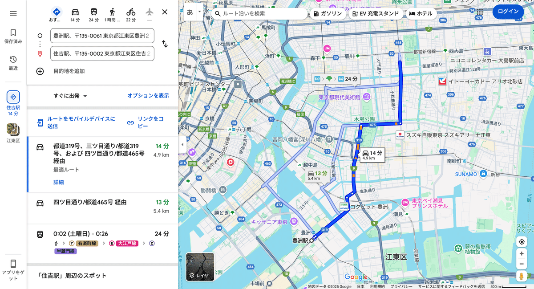This screenshot has height=289, width=534.
Task: Click the 夢の島熱帯植物館 map marker
Action: [x=458, y=248]
